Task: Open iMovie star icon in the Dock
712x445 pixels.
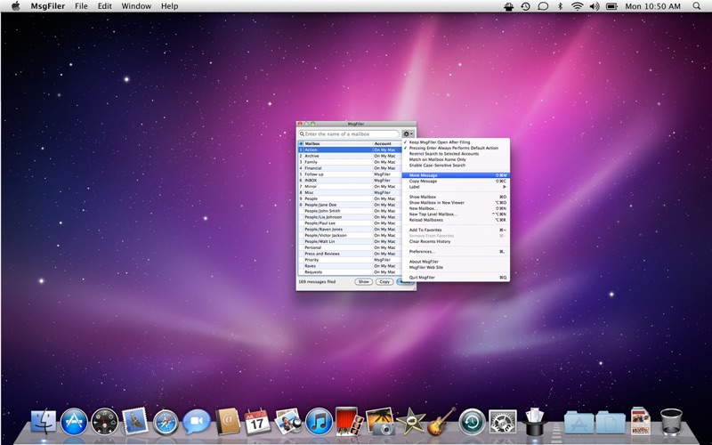Action: click(410, 422)
